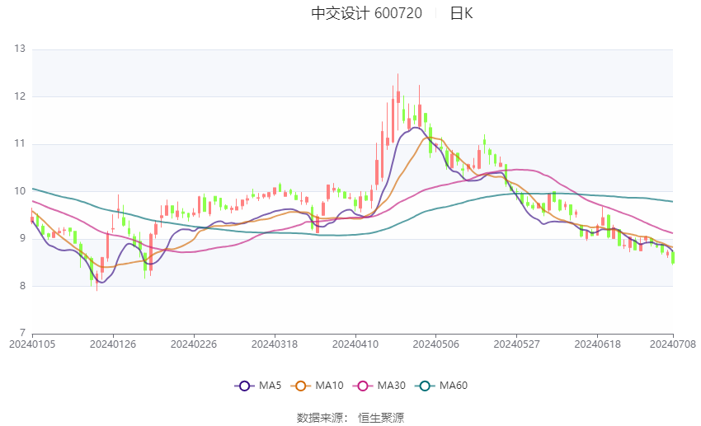Toggle the MA5 legend series
This screenshot has width=701, height=426.
(x=258, y=386)
